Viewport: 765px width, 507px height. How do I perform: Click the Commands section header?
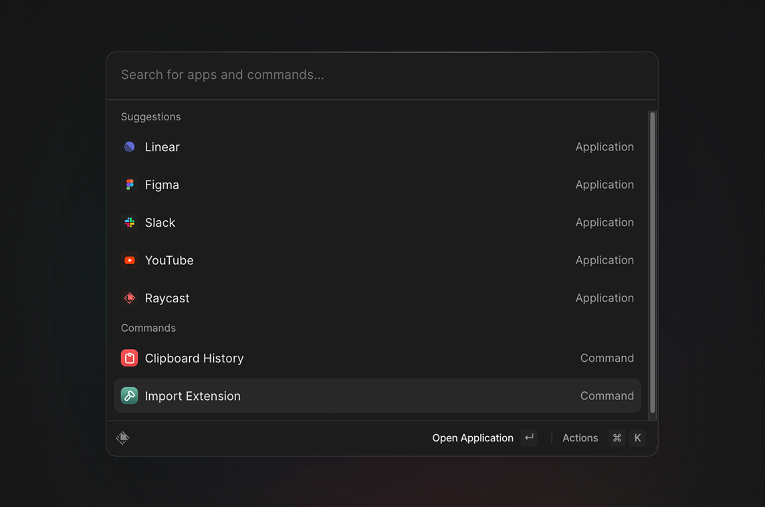point(148,328)
